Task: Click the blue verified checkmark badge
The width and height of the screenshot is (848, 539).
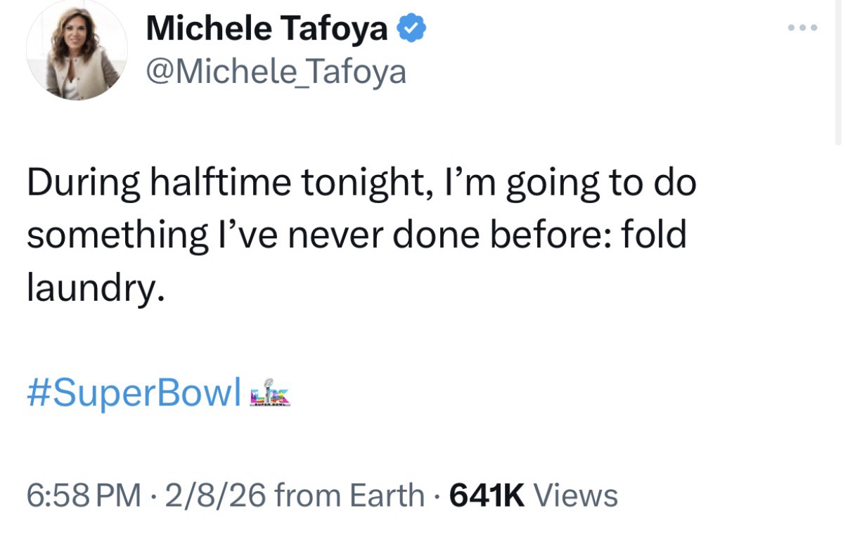Action: [411, 30]
